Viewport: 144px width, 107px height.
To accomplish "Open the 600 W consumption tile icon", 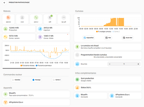I will 8,17.
